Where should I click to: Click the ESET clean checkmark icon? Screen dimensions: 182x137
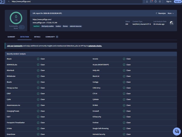point(38,117)
